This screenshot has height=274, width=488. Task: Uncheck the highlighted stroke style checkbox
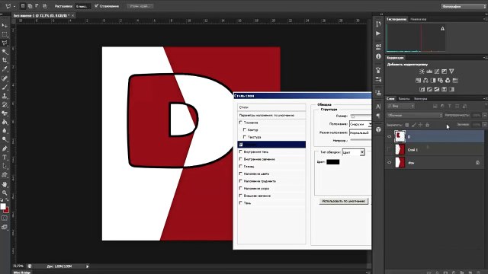pyautogui.click(x=241, y=145)
